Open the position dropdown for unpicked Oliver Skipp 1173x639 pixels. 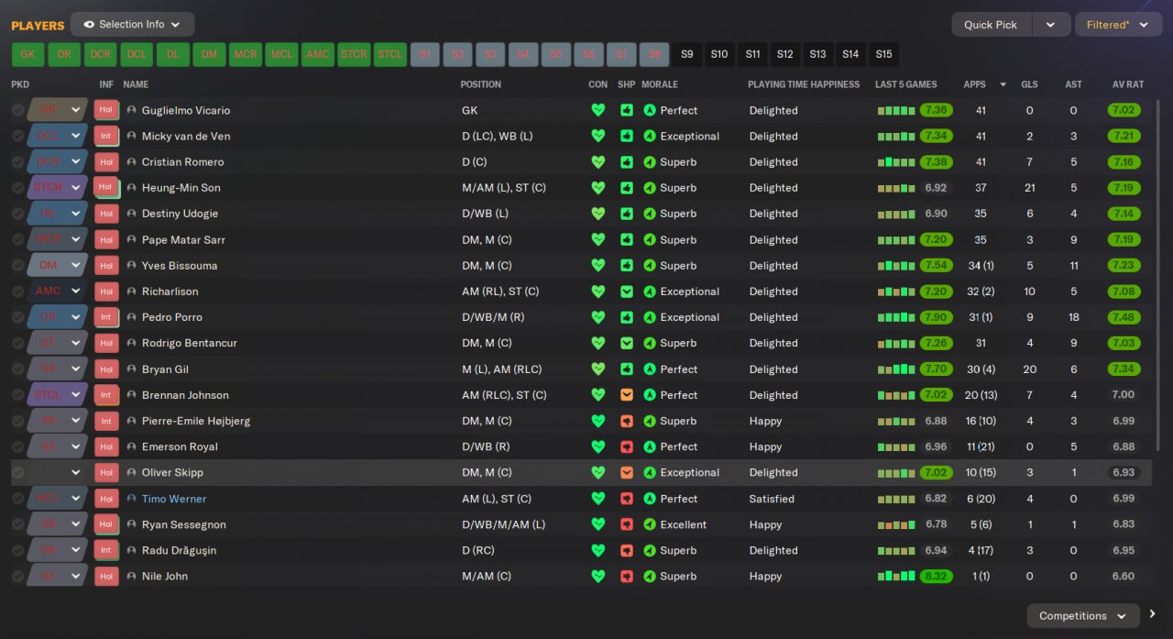[57, 473]
